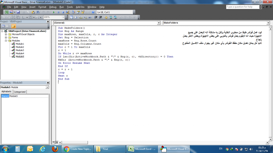
Task: Select Module4 in the project tree
Action: tap(20, 53)
